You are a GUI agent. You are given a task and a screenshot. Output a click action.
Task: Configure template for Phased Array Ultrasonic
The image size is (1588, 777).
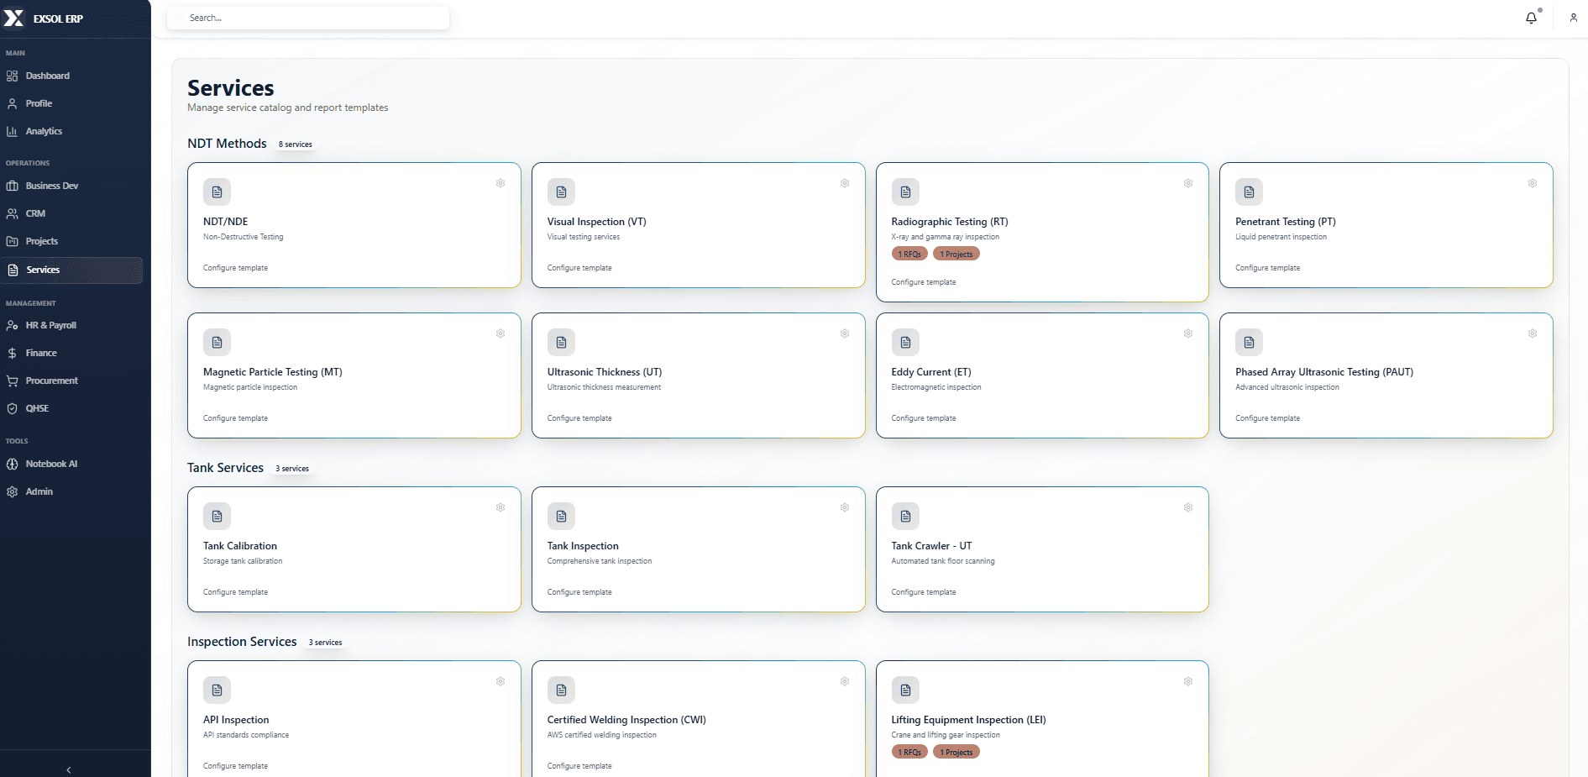point(1267,418)
